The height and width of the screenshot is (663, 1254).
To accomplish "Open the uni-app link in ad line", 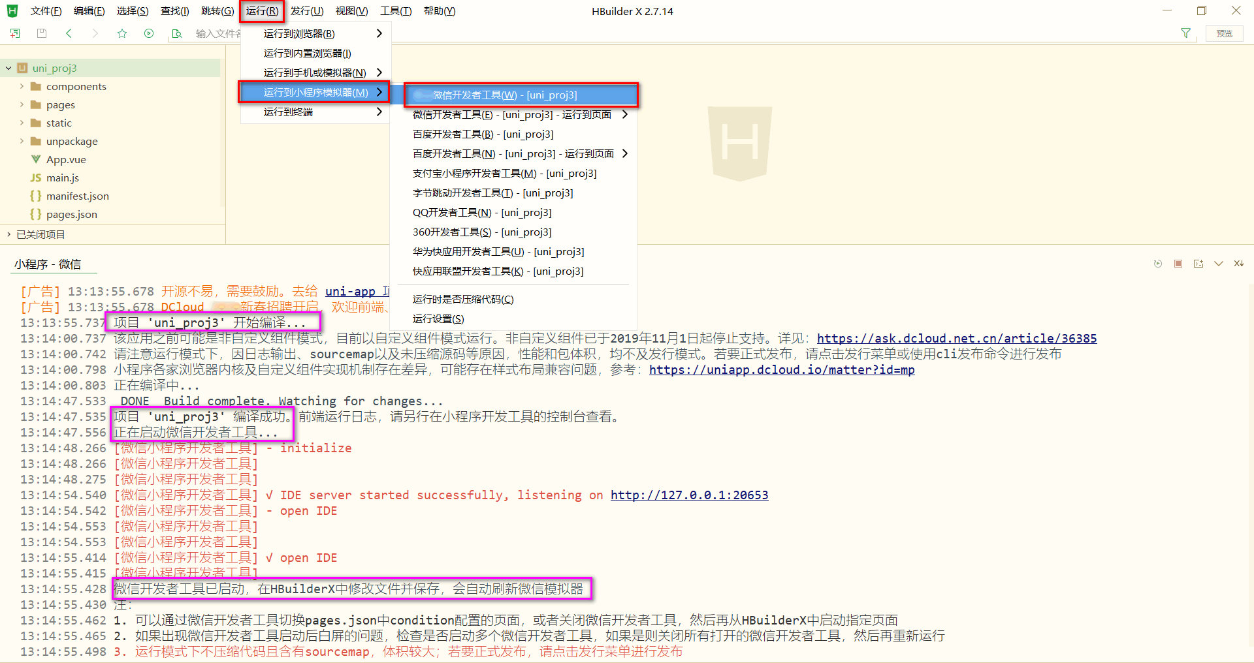I will point(357,291).
